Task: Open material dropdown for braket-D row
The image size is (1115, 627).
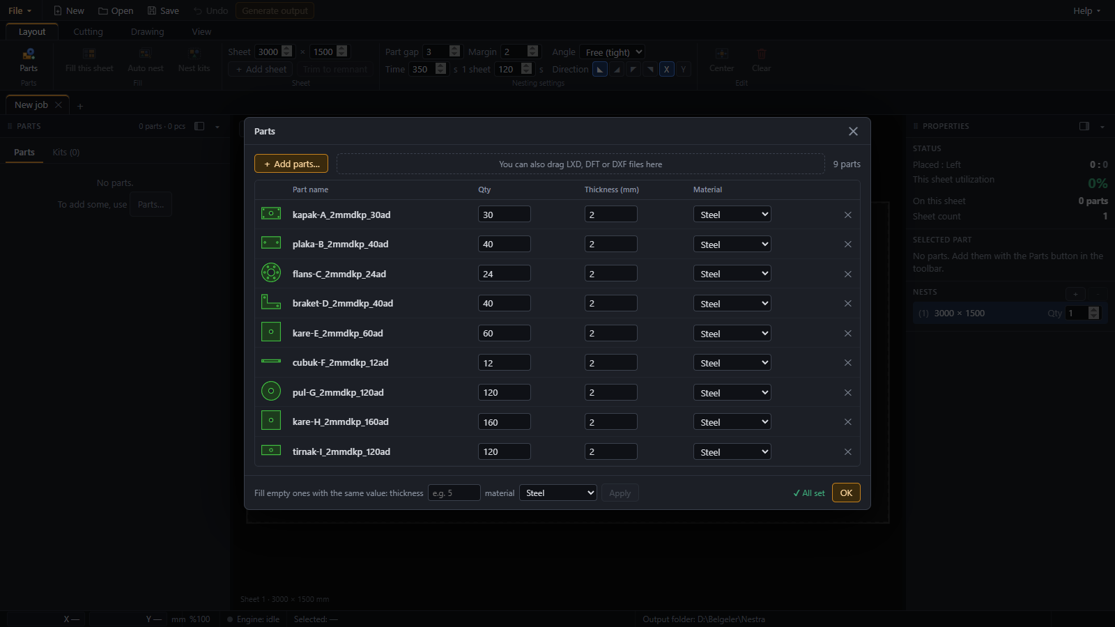Action: point(732,304)
